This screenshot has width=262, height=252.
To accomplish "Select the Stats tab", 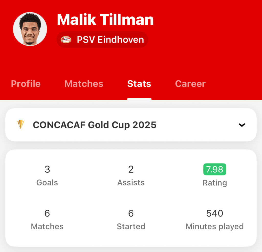I will 139,84.
